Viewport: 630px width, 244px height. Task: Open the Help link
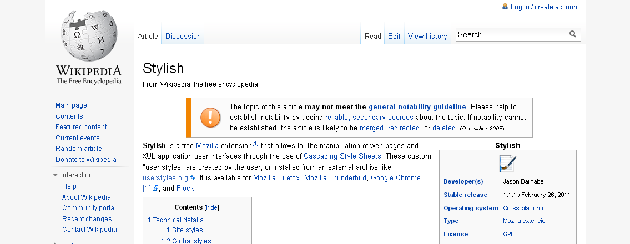(x=69, y=186)
